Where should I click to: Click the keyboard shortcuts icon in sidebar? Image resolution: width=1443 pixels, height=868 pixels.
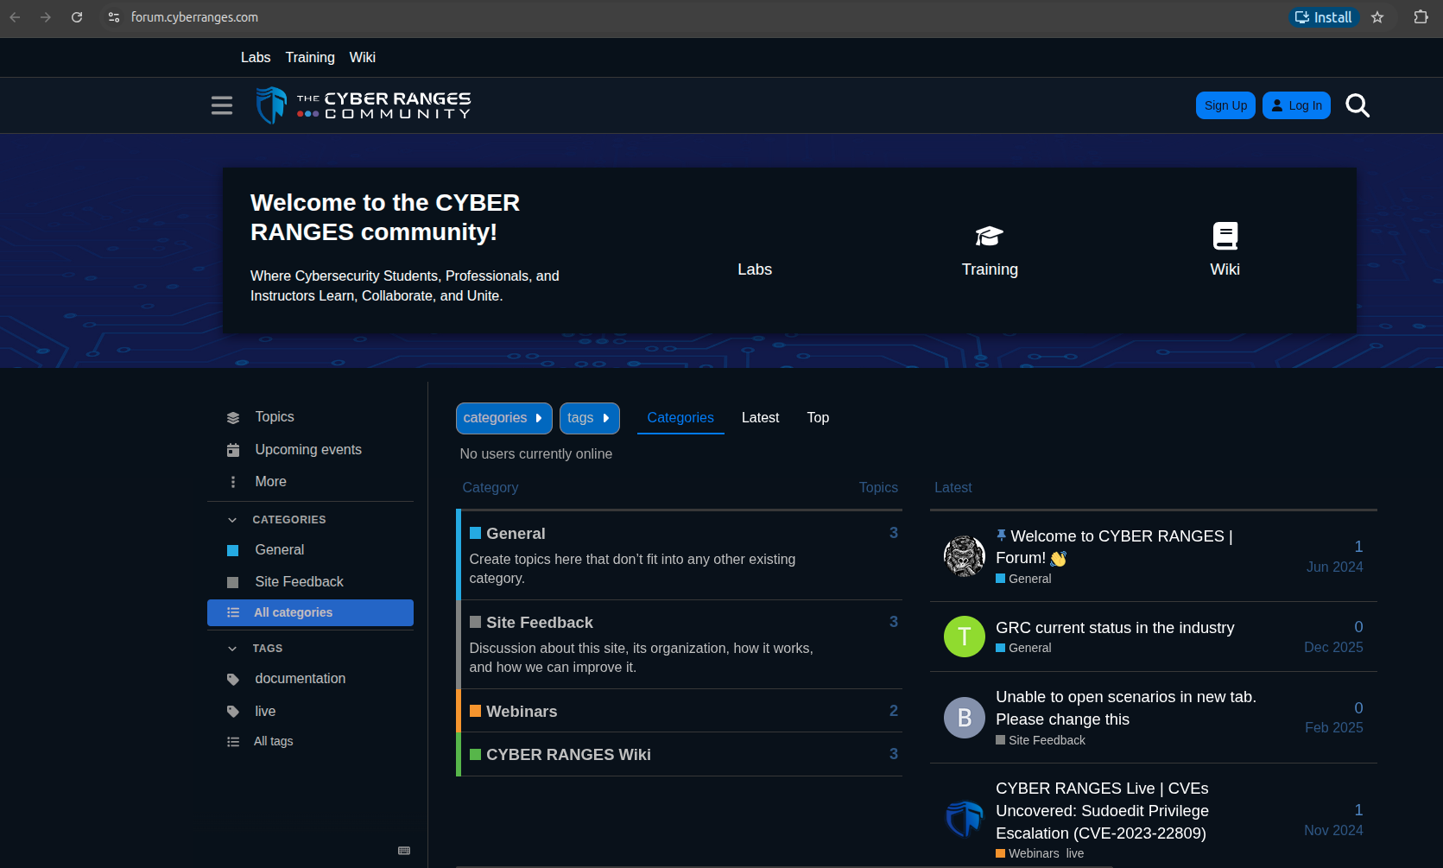click(x=404, y=851)
